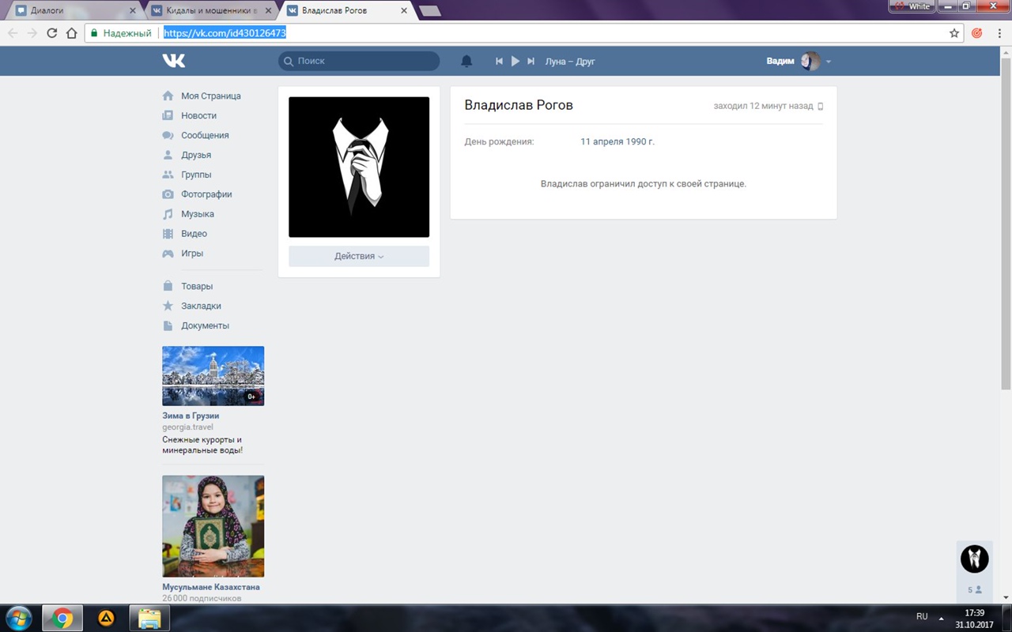Open Закладки from sidebar

[x=201, y=306]
